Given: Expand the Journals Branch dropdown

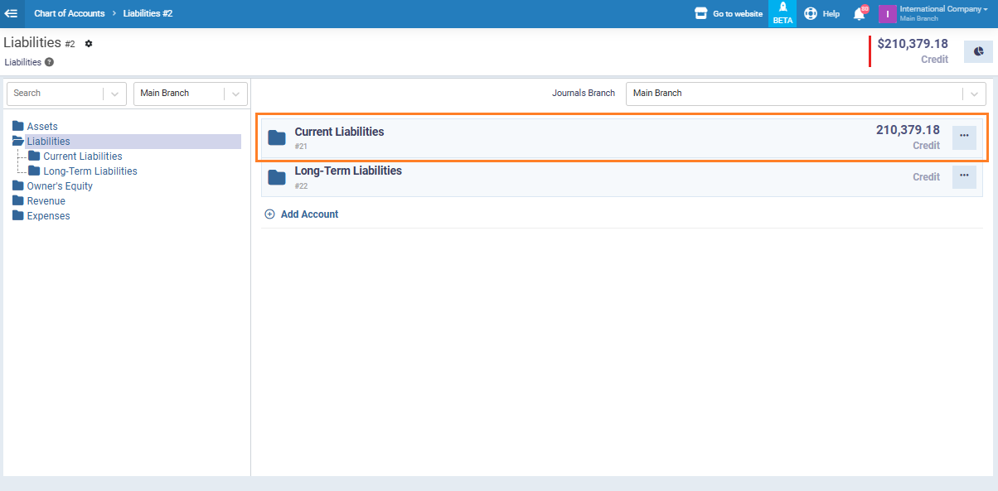Looking at the screenshot, I should pos(974,94).
